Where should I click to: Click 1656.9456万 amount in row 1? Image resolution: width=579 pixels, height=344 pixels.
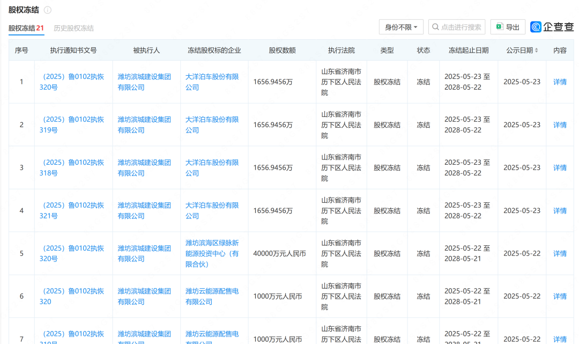(273, 82)
